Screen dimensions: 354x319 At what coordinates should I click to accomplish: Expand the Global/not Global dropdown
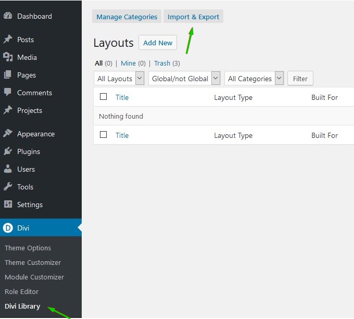point(184,79)
